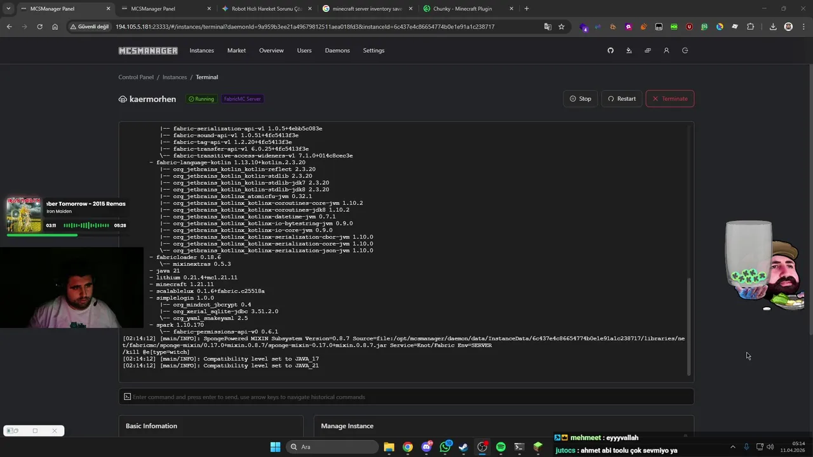This screenshot has height=457, width=813.
Task: Open the volume icon in system tray
Action: point(770,447)
